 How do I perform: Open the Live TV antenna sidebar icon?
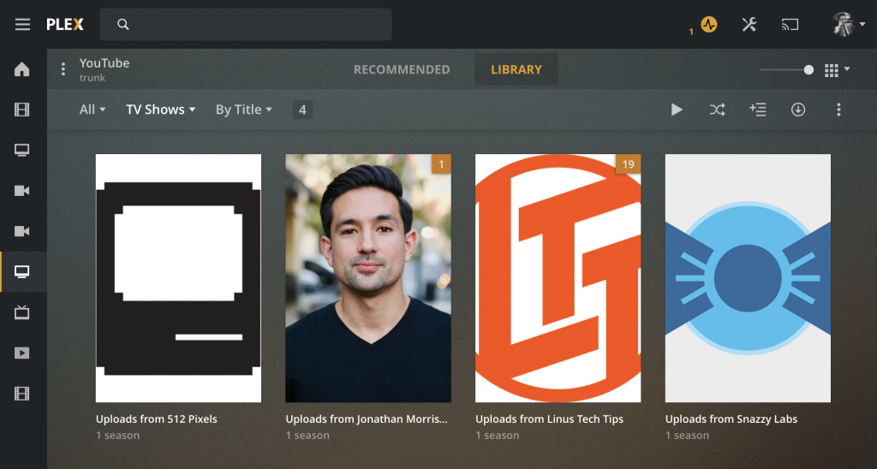point(21,312)
